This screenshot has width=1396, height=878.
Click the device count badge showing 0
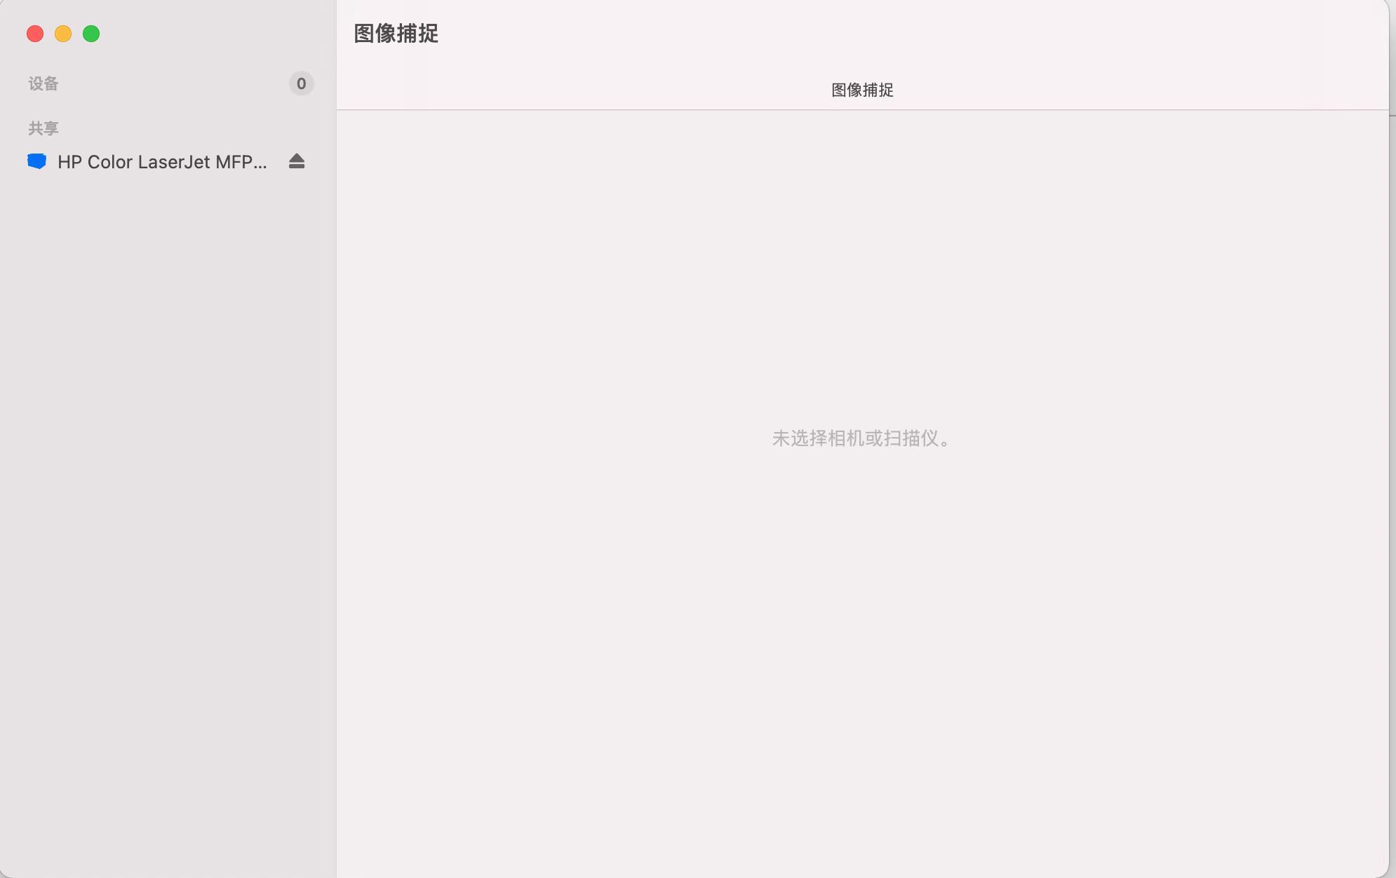(302, 84)
